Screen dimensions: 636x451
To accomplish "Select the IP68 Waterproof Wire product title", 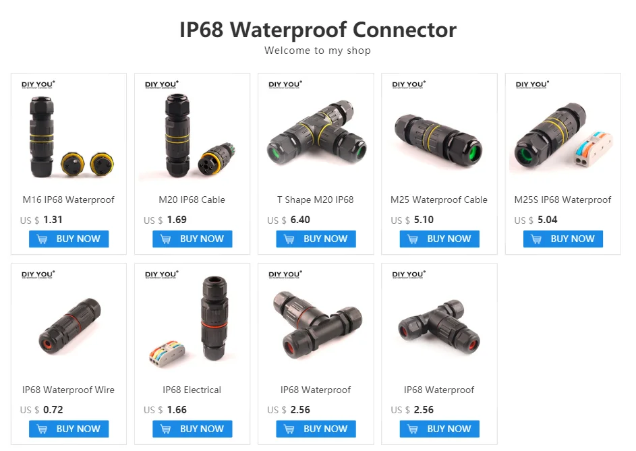I will point(69,390).
